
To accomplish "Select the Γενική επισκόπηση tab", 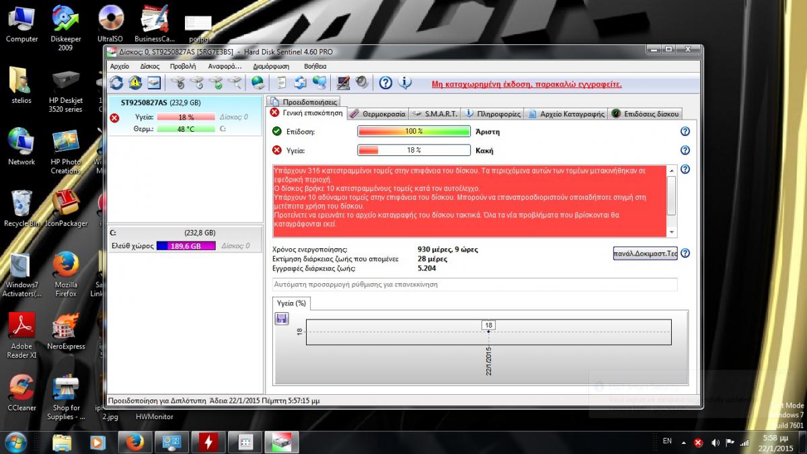I will pyautogui.click(x=307, y=113).
